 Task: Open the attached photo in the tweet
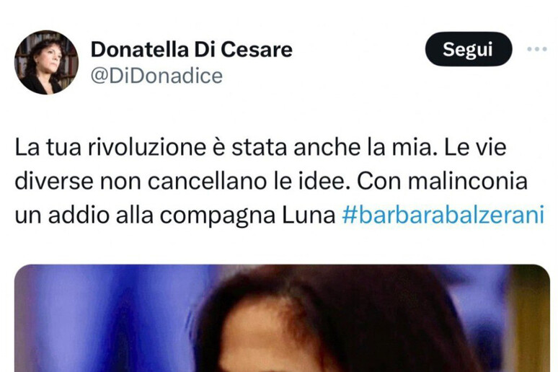point(282,318)
